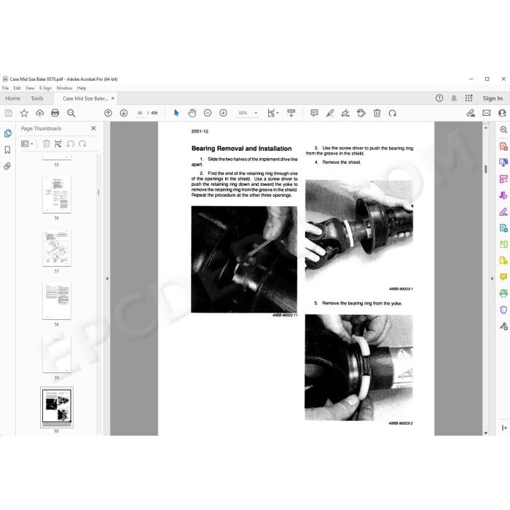Select page 57 thumbnail

coord(57,248)
